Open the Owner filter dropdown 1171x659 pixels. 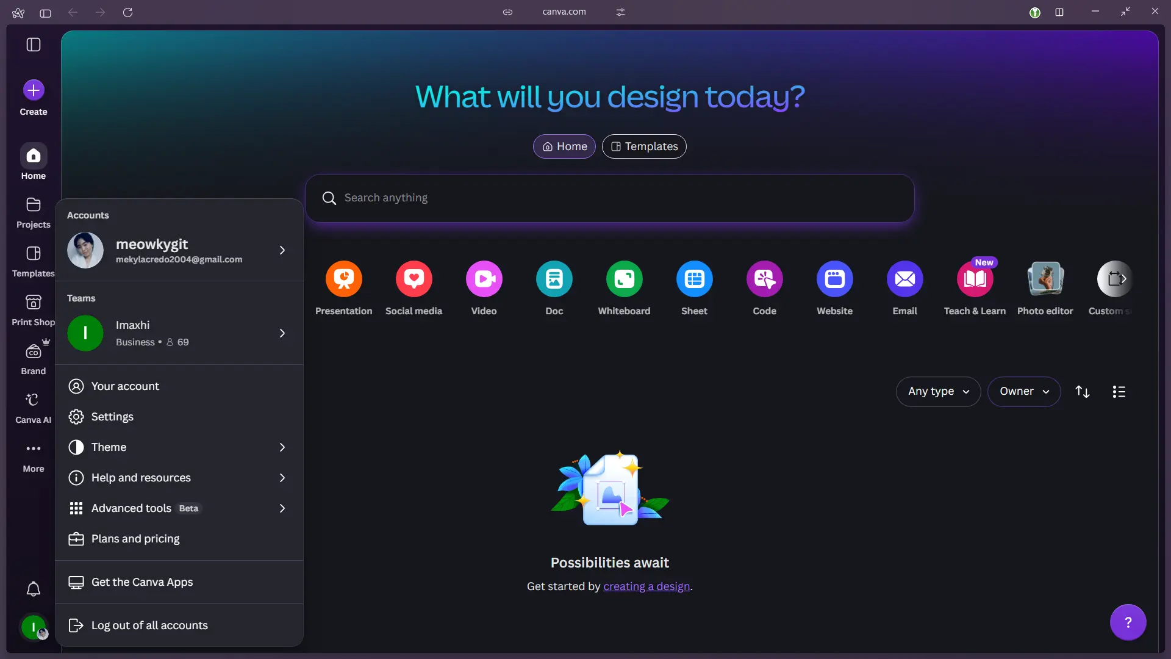pos(1024,392)
